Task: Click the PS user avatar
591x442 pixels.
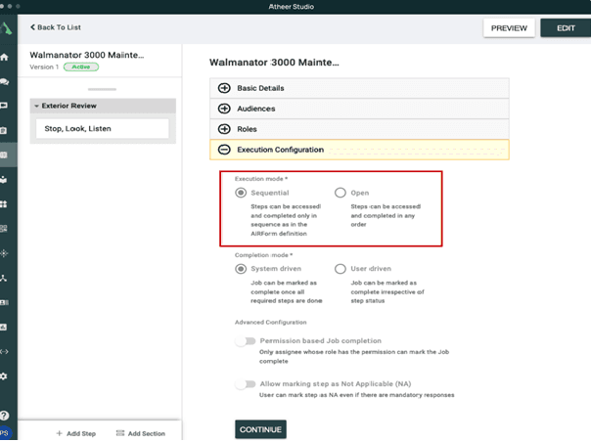Action: pyautogui.click(x=5, y=433)
